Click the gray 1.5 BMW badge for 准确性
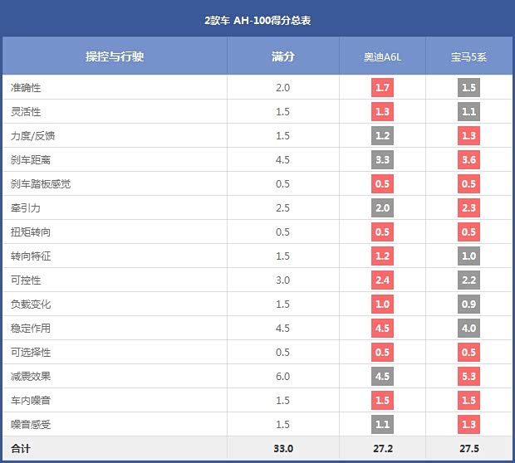515x463 pixels. click(468, 88)
